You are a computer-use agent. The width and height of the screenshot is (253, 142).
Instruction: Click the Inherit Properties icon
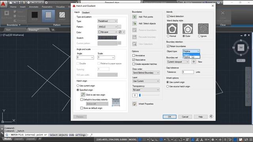pos(134,104)
